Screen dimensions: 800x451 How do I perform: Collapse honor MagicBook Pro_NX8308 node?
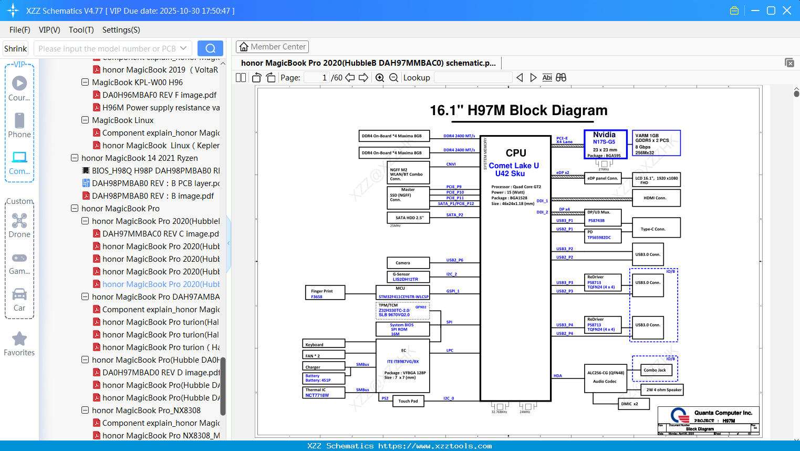(85, 410)
